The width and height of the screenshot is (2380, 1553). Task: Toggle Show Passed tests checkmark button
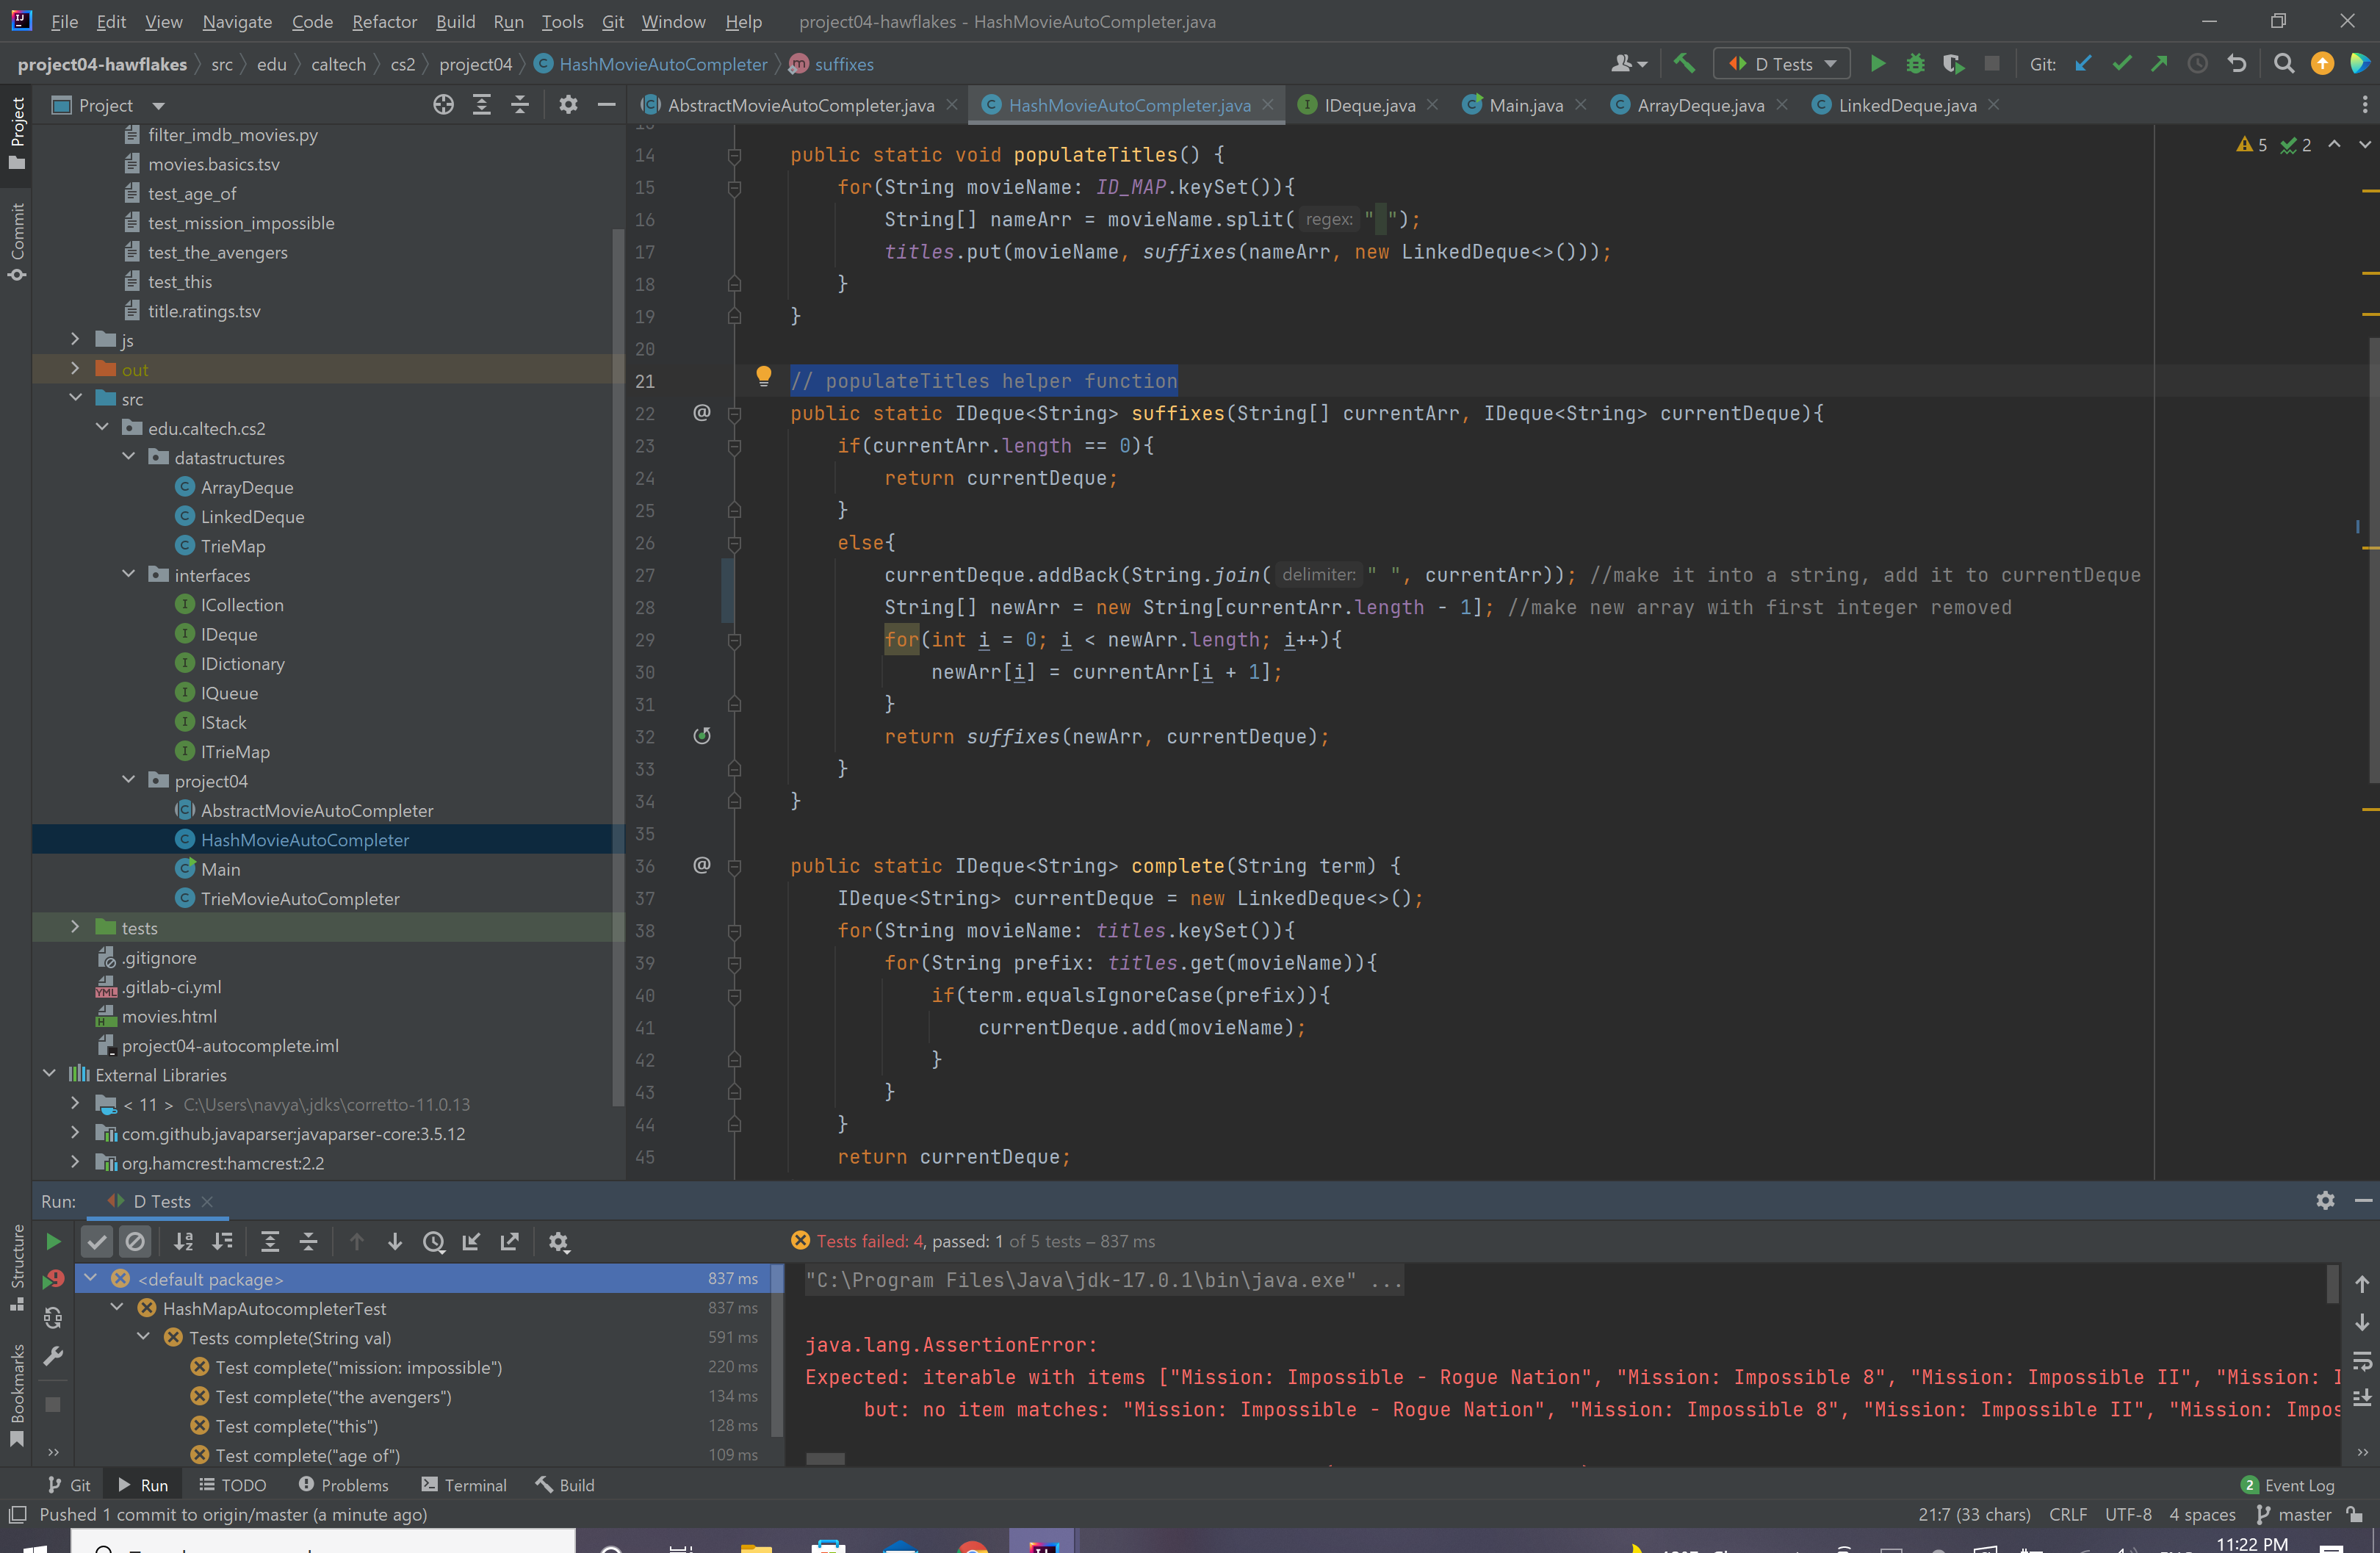pos(97,1241)
